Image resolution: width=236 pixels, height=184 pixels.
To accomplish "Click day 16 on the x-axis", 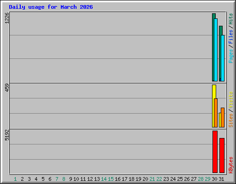I will click(118, 179).
